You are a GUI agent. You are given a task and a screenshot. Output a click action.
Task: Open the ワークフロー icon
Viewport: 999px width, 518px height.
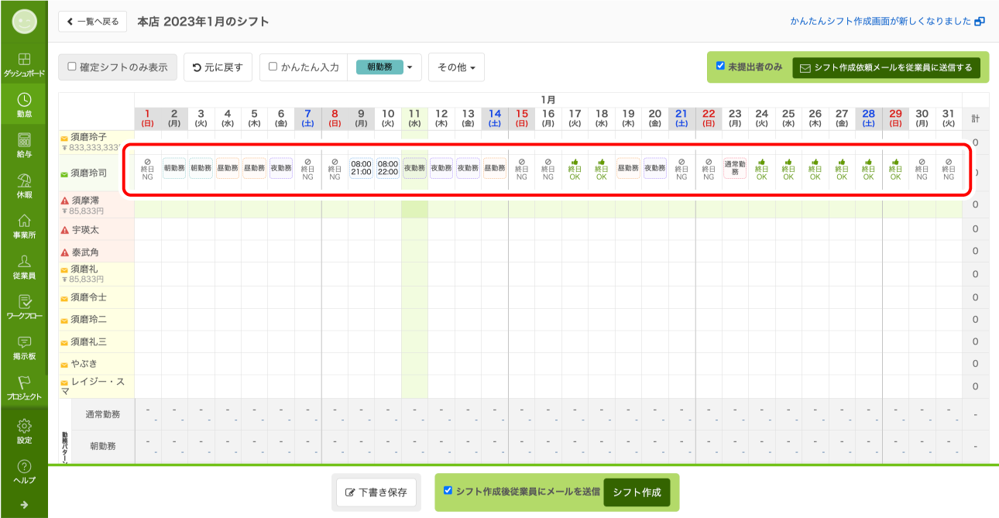pos(24,302)
